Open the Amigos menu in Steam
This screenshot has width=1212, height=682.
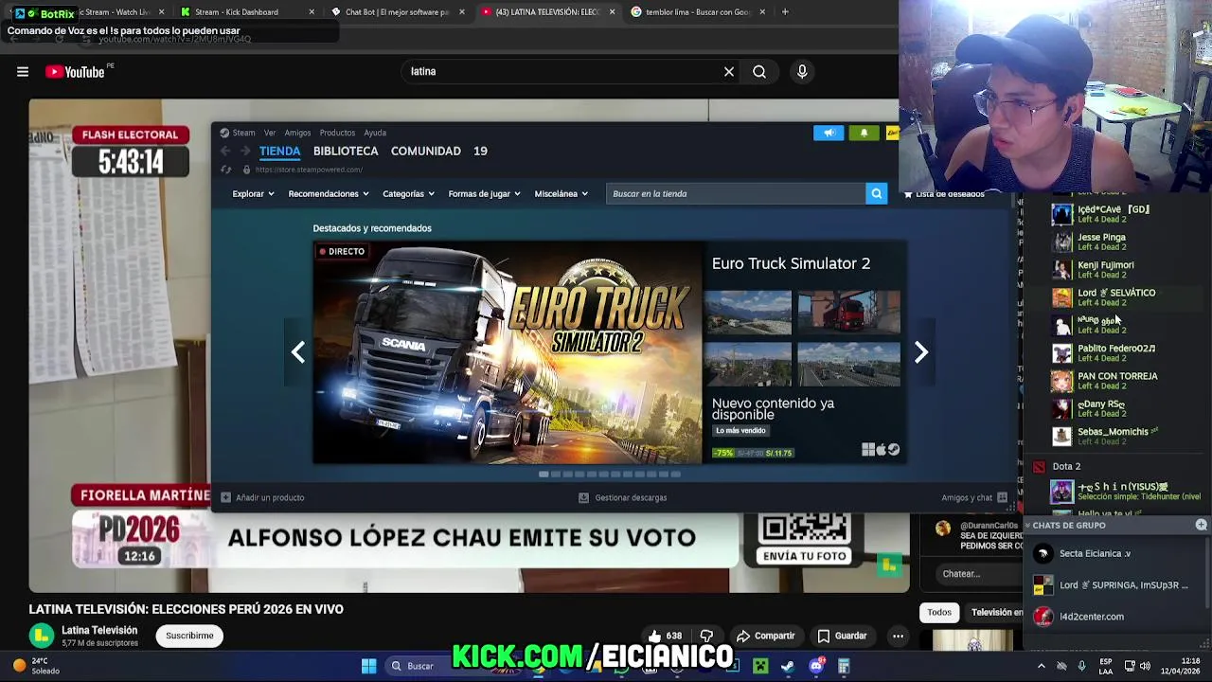coord(297,133)
